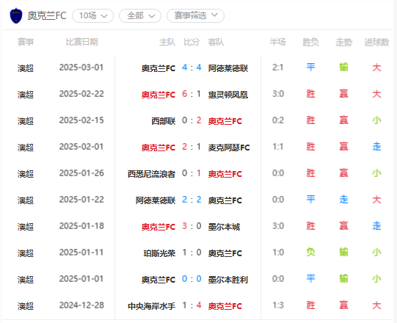
Task: Open 中央海岸水手 team link
Action: tap(151, 306)
